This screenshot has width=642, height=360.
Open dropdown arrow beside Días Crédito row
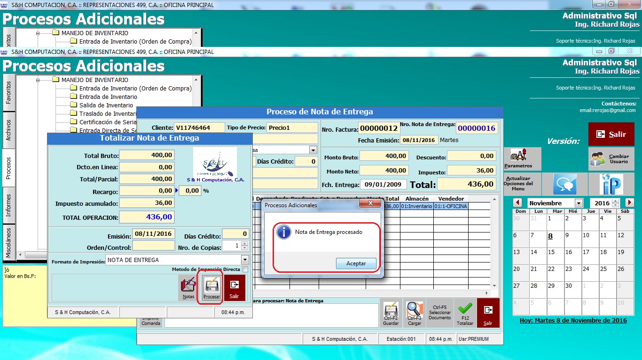pos(313,150)
